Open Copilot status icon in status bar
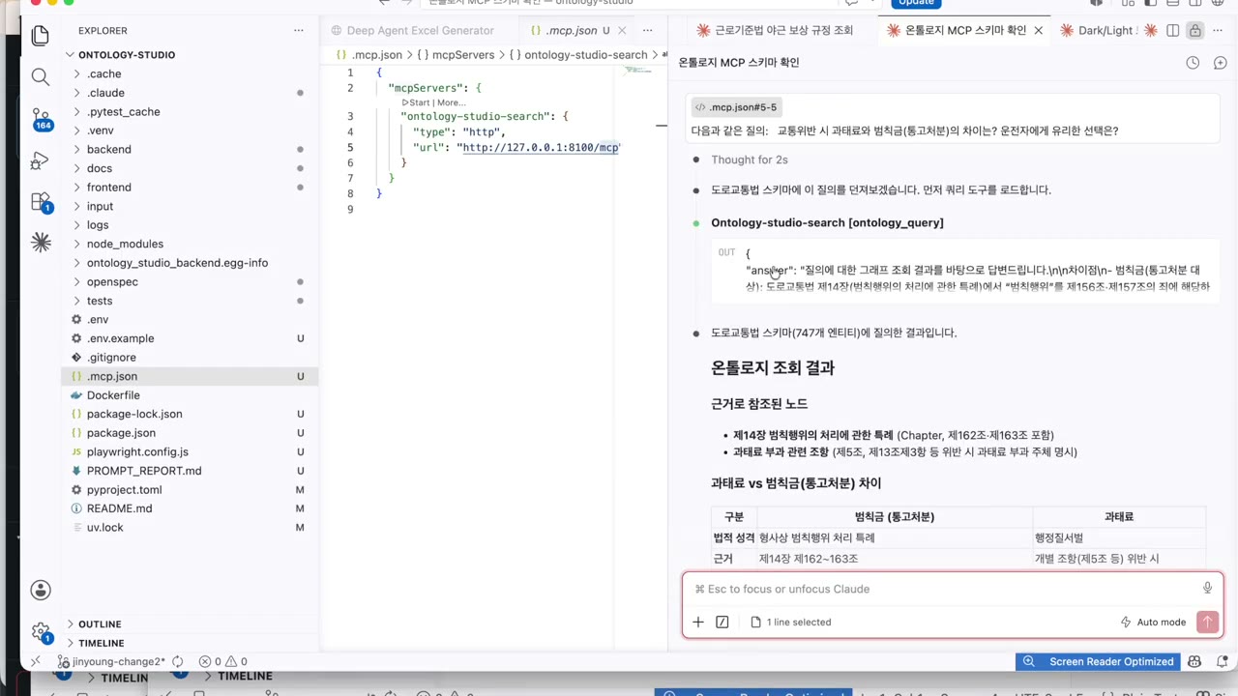 1194,662
